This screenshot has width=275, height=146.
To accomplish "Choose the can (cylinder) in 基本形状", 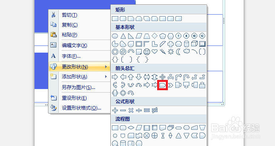I will pyautogui.click(x=186, y=44).
